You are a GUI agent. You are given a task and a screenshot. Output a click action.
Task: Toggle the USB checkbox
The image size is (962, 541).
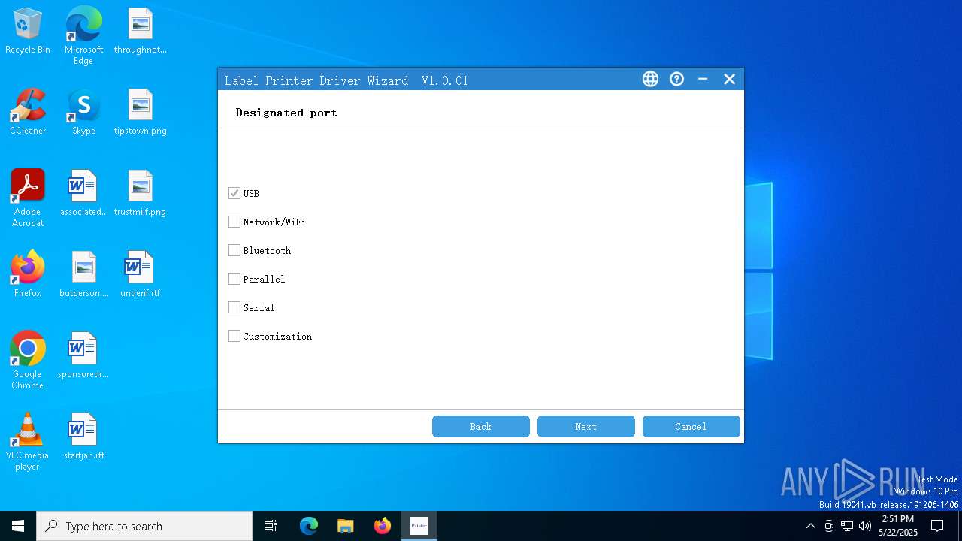click(234, 193)
